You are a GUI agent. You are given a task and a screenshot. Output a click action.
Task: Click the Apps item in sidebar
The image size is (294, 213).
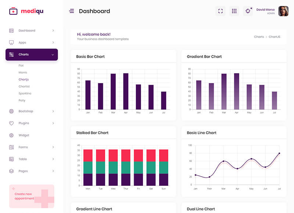point(22,43)
